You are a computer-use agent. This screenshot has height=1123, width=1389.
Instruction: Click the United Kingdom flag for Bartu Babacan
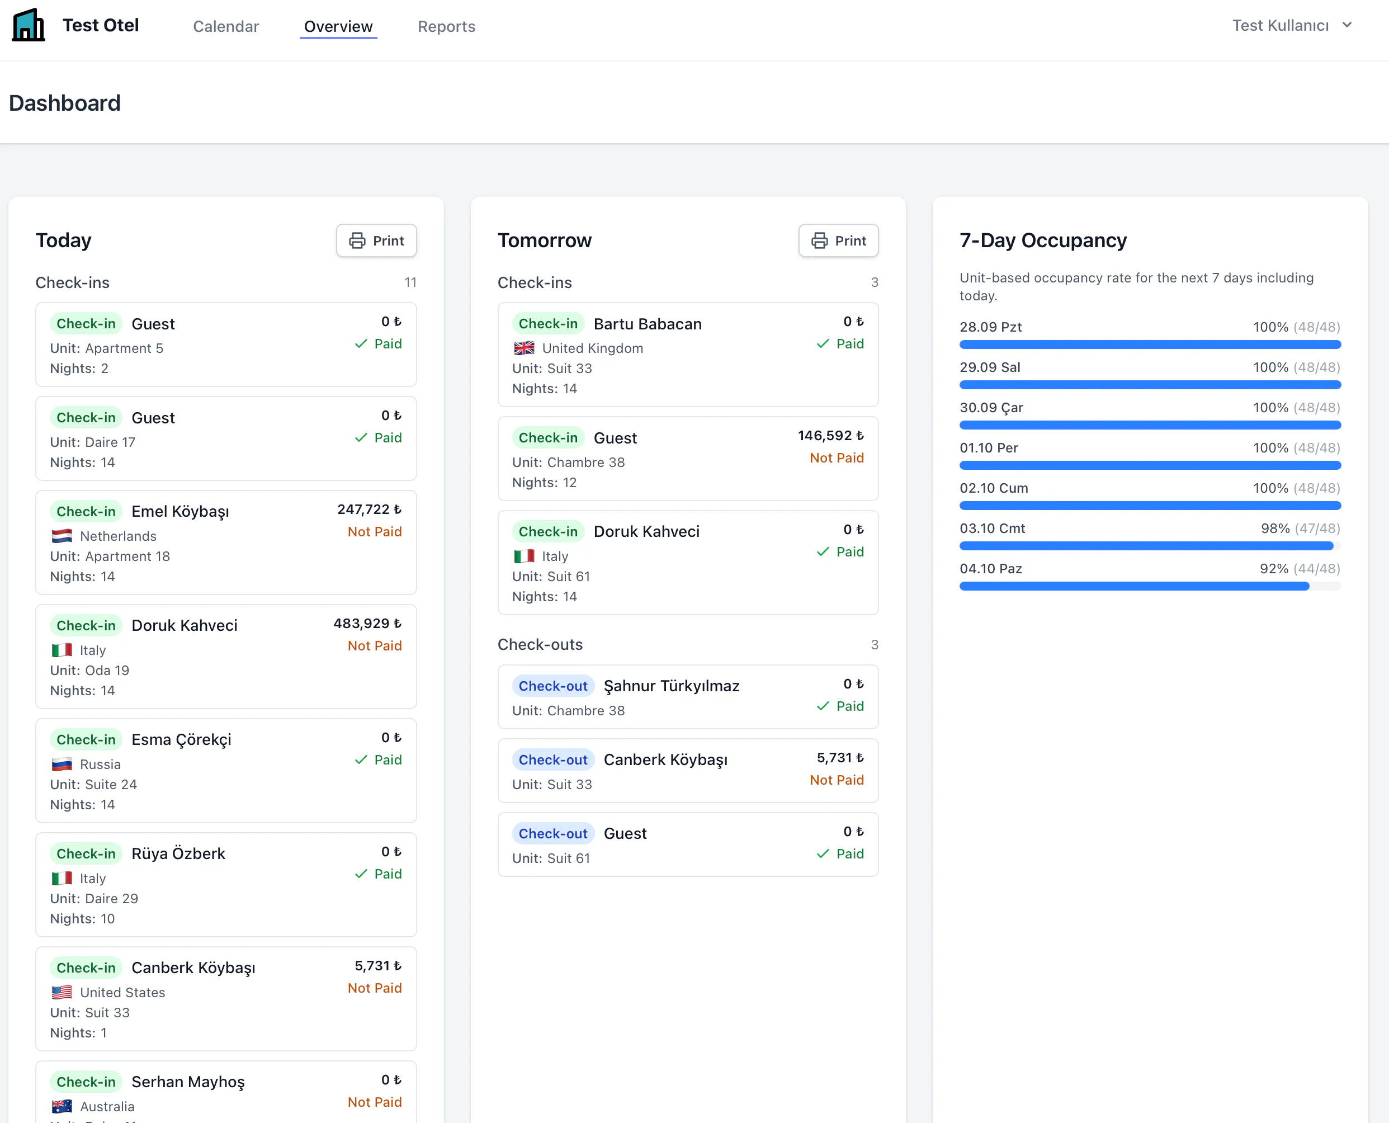pyautogui.click(x=524, y=348)
